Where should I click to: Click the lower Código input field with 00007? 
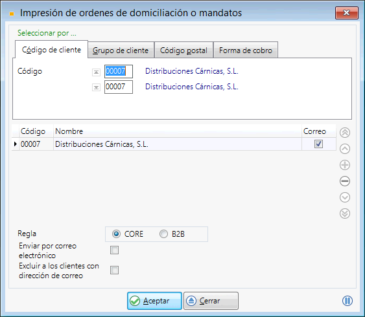(x=119, y=87)
